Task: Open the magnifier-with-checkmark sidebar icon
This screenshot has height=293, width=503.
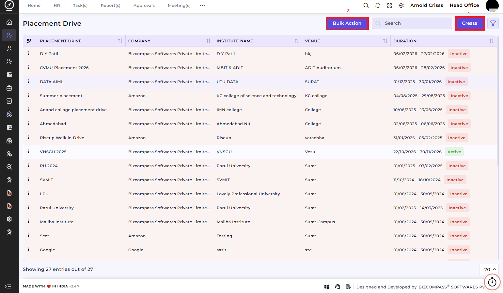Action: click(9, 167)
